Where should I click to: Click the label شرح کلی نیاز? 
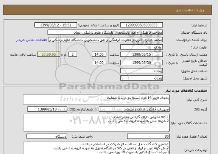[x=197, y=100]
